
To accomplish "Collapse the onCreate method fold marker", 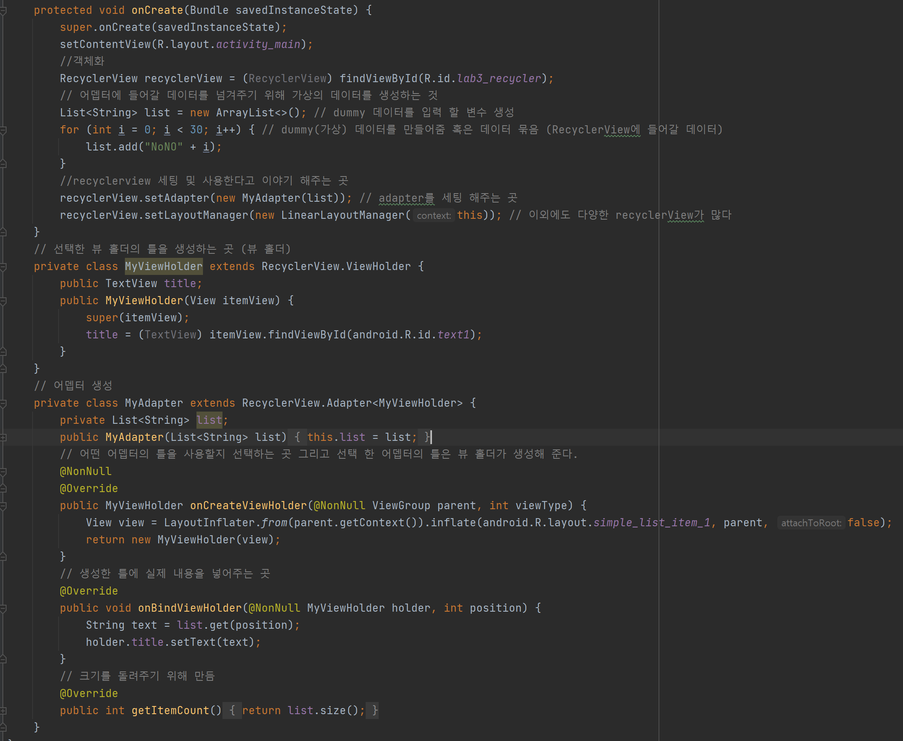I will point(3,10).
